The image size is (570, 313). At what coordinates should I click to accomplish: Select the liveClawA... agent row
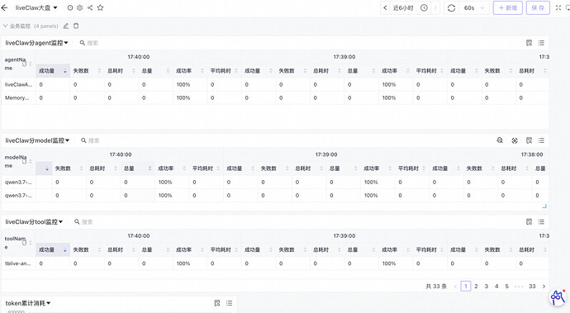click(275, 84)
